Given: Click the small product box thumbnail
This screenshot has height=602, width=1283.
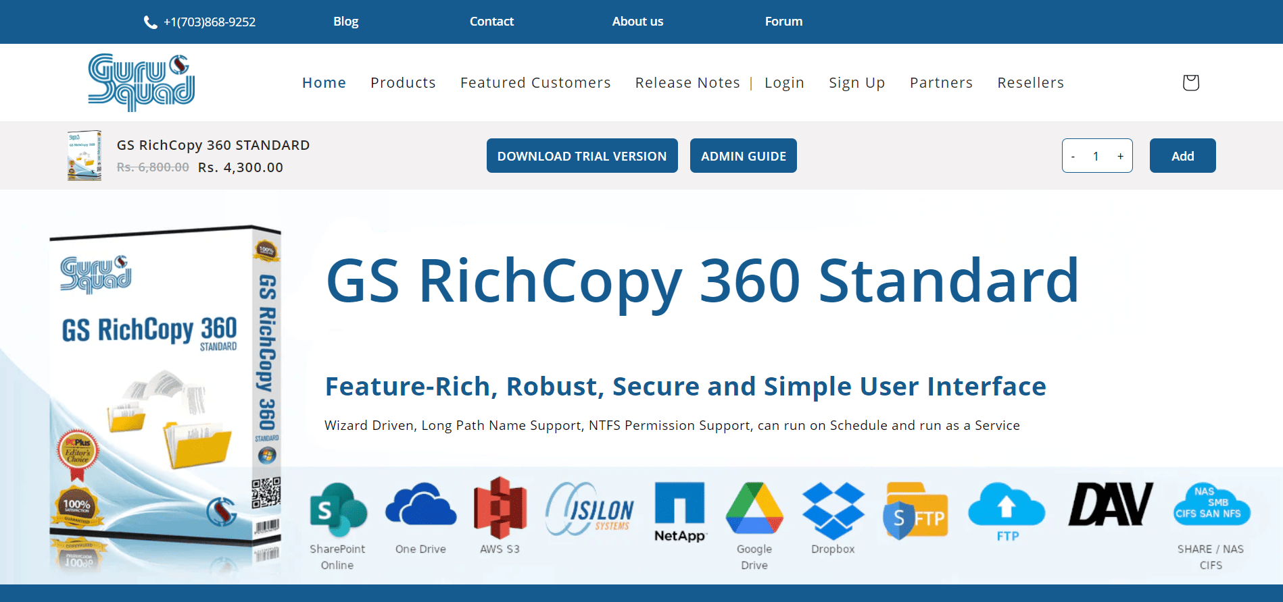Looking at the screenshot, I should coord(84,155).
